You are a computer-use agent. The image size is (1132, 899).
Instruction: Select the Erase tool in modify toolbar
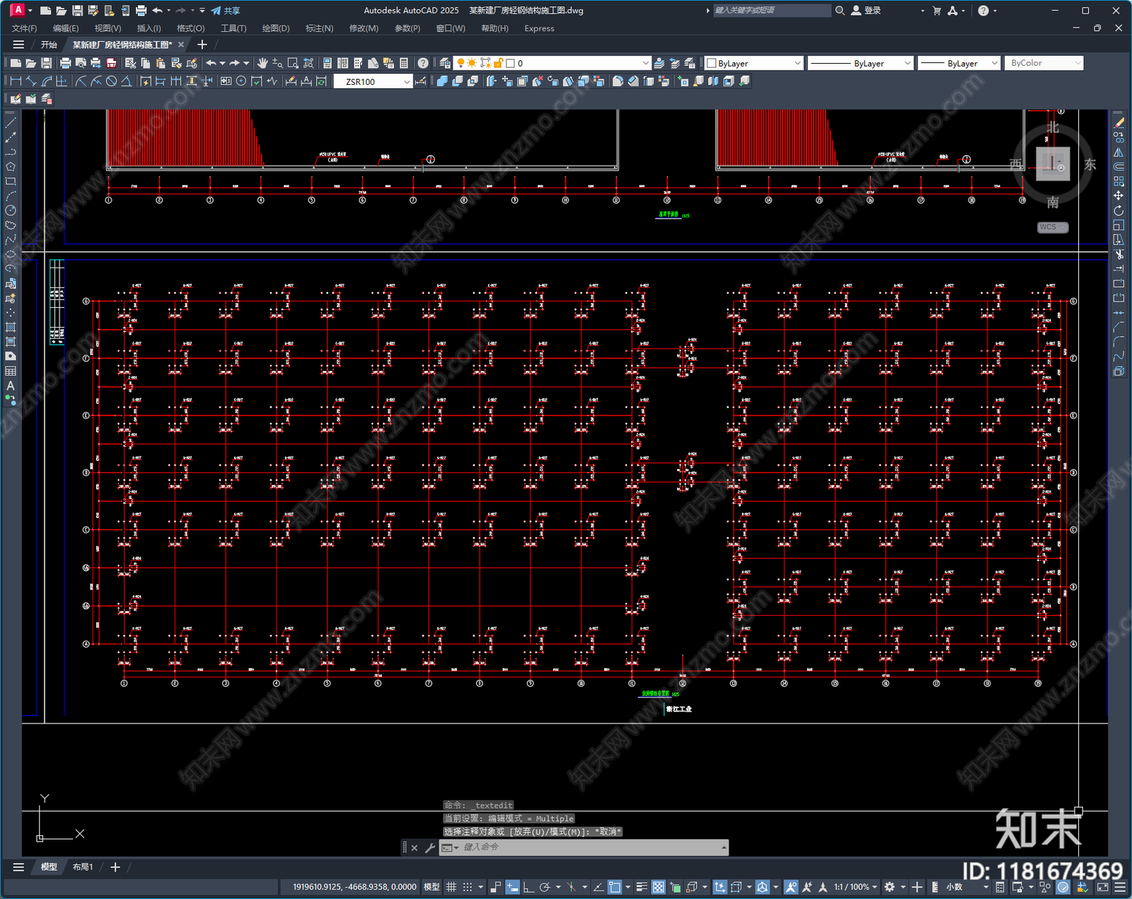point(1119,122)
